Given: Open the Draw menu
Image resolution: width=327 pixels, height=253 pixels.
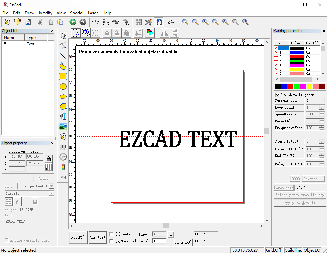Looking at the screenshot, I should (x=30, y=13).
